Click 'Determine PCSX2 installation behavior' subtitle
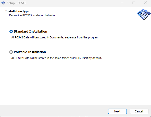The height and width of the screenshot is (117, 151). coord(32,15)
